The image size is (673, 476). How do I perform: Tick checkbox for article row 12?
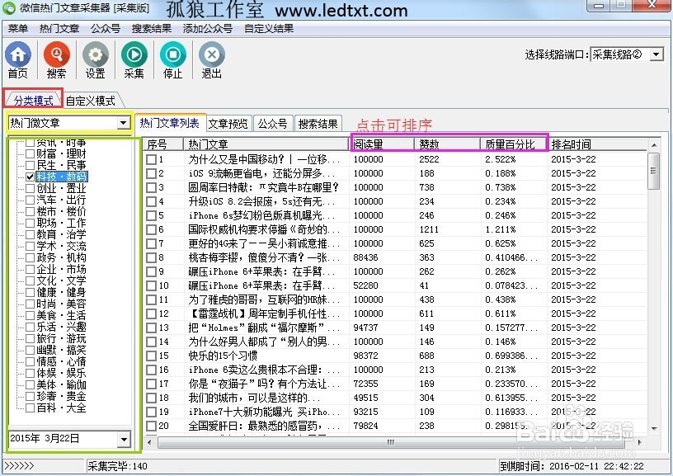(151, 313)
